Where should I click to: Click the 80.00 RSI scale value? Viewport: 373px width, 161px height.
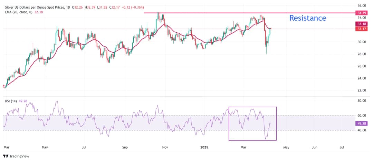click(362, 101)
